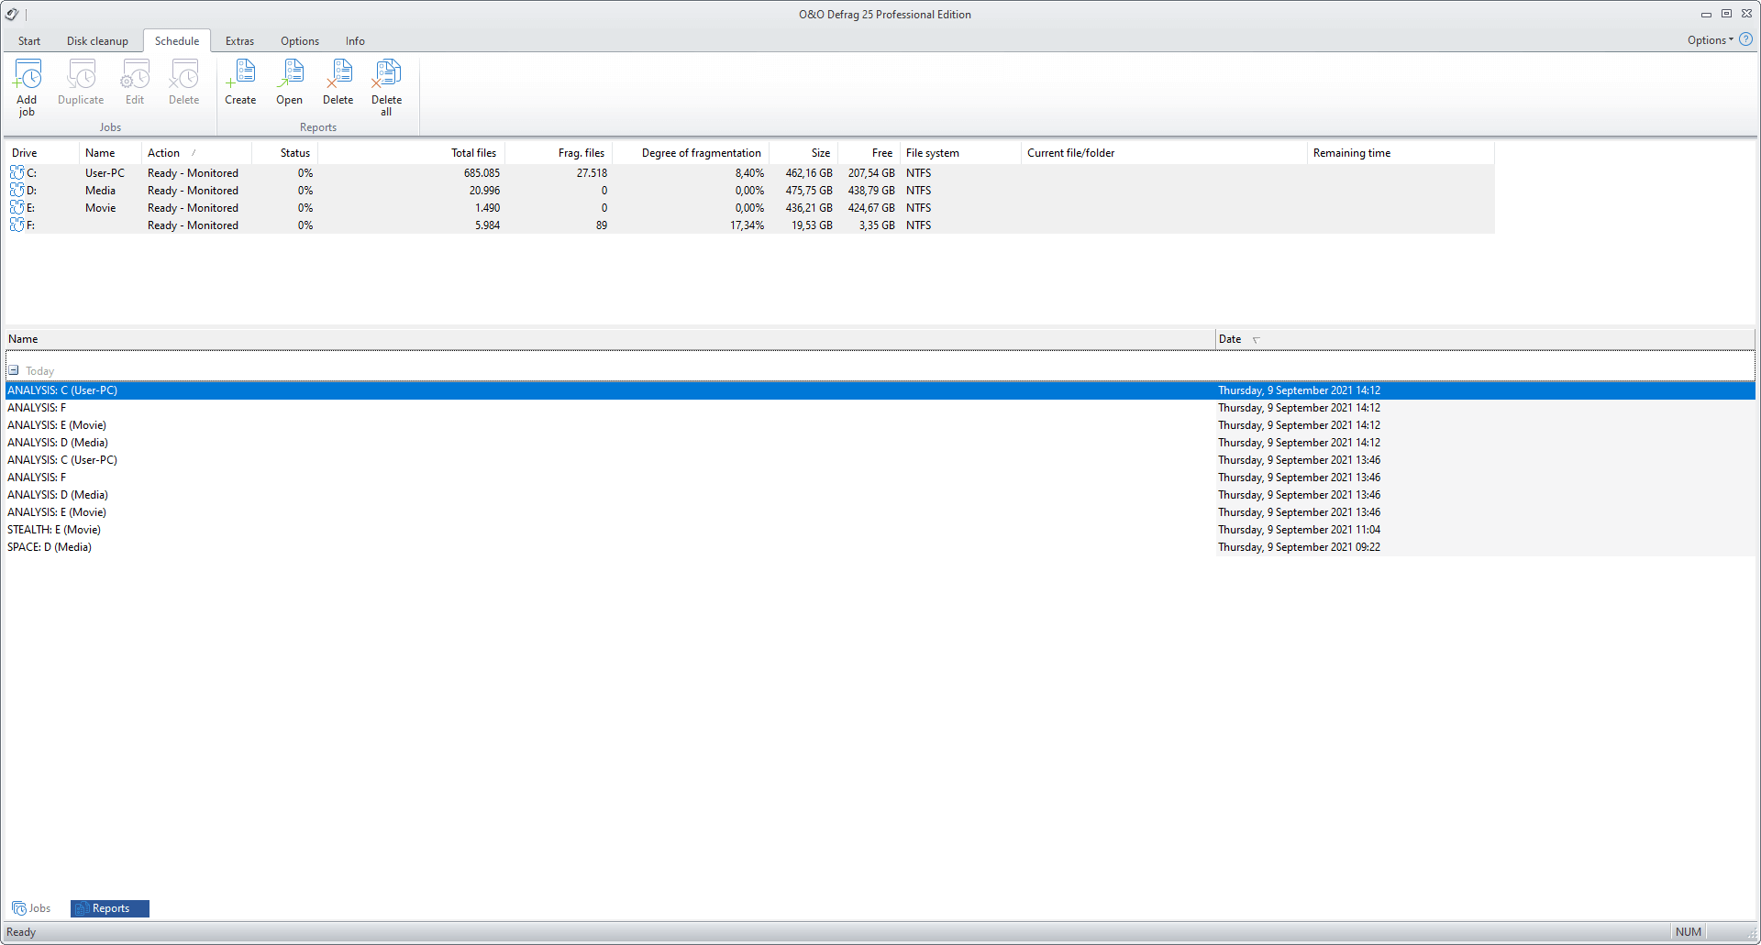Select the F: drive icon

[x=17, y=225]
